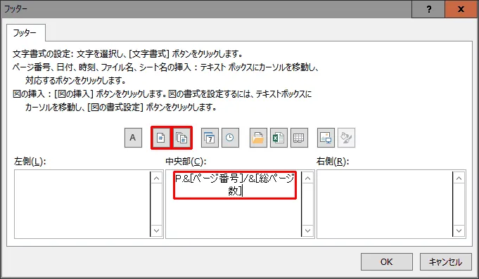Click inside the 左側 text box
The width and height of the screenshot is (479, 279).
click(x=82, y=205)
